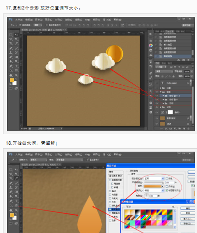The width and height of the screenshot is (197, 233).
Task: Open layer blend mode dropdown in Layers panel
Action: [x=164, y=71]
